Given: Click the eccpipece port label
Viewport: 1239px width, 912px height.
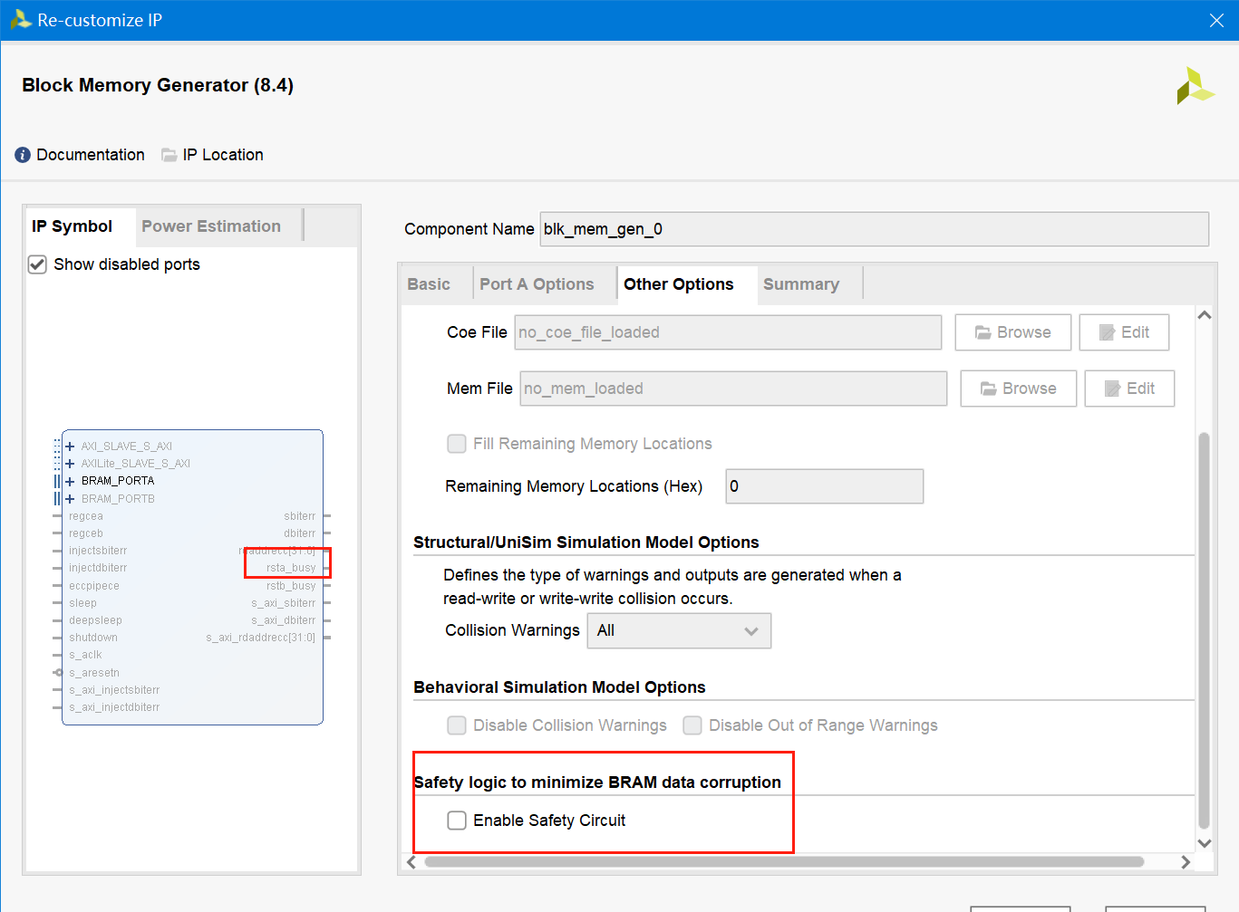Looking at the screenshot, I should pyautogui.click(x=94, y=586).
